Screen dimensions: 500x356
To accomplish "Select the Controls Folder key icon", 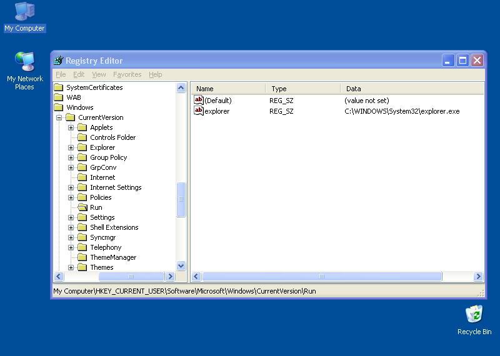I will click(x=82, y=137).
